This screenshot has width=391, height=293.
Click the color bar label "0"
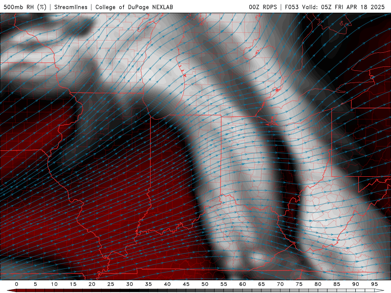(x=17, y=284)
